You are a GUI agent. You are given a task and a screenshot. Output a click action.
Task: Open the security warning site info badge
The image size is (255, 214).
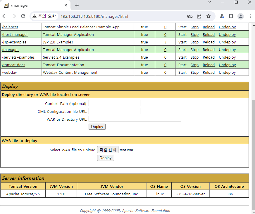pyautogui.click(x=44, y=16)
